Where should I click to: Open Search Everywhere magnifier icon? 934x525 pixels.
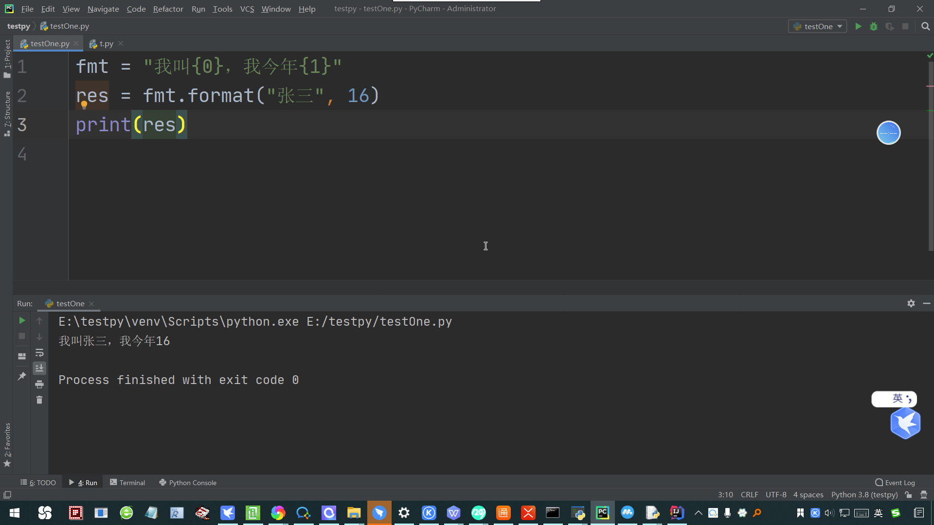[925, 26]
